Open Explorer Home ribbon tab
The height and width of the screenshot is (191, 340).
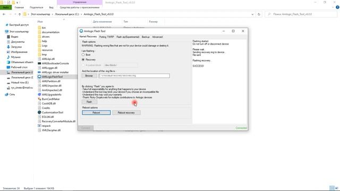[x=19, y=7]
